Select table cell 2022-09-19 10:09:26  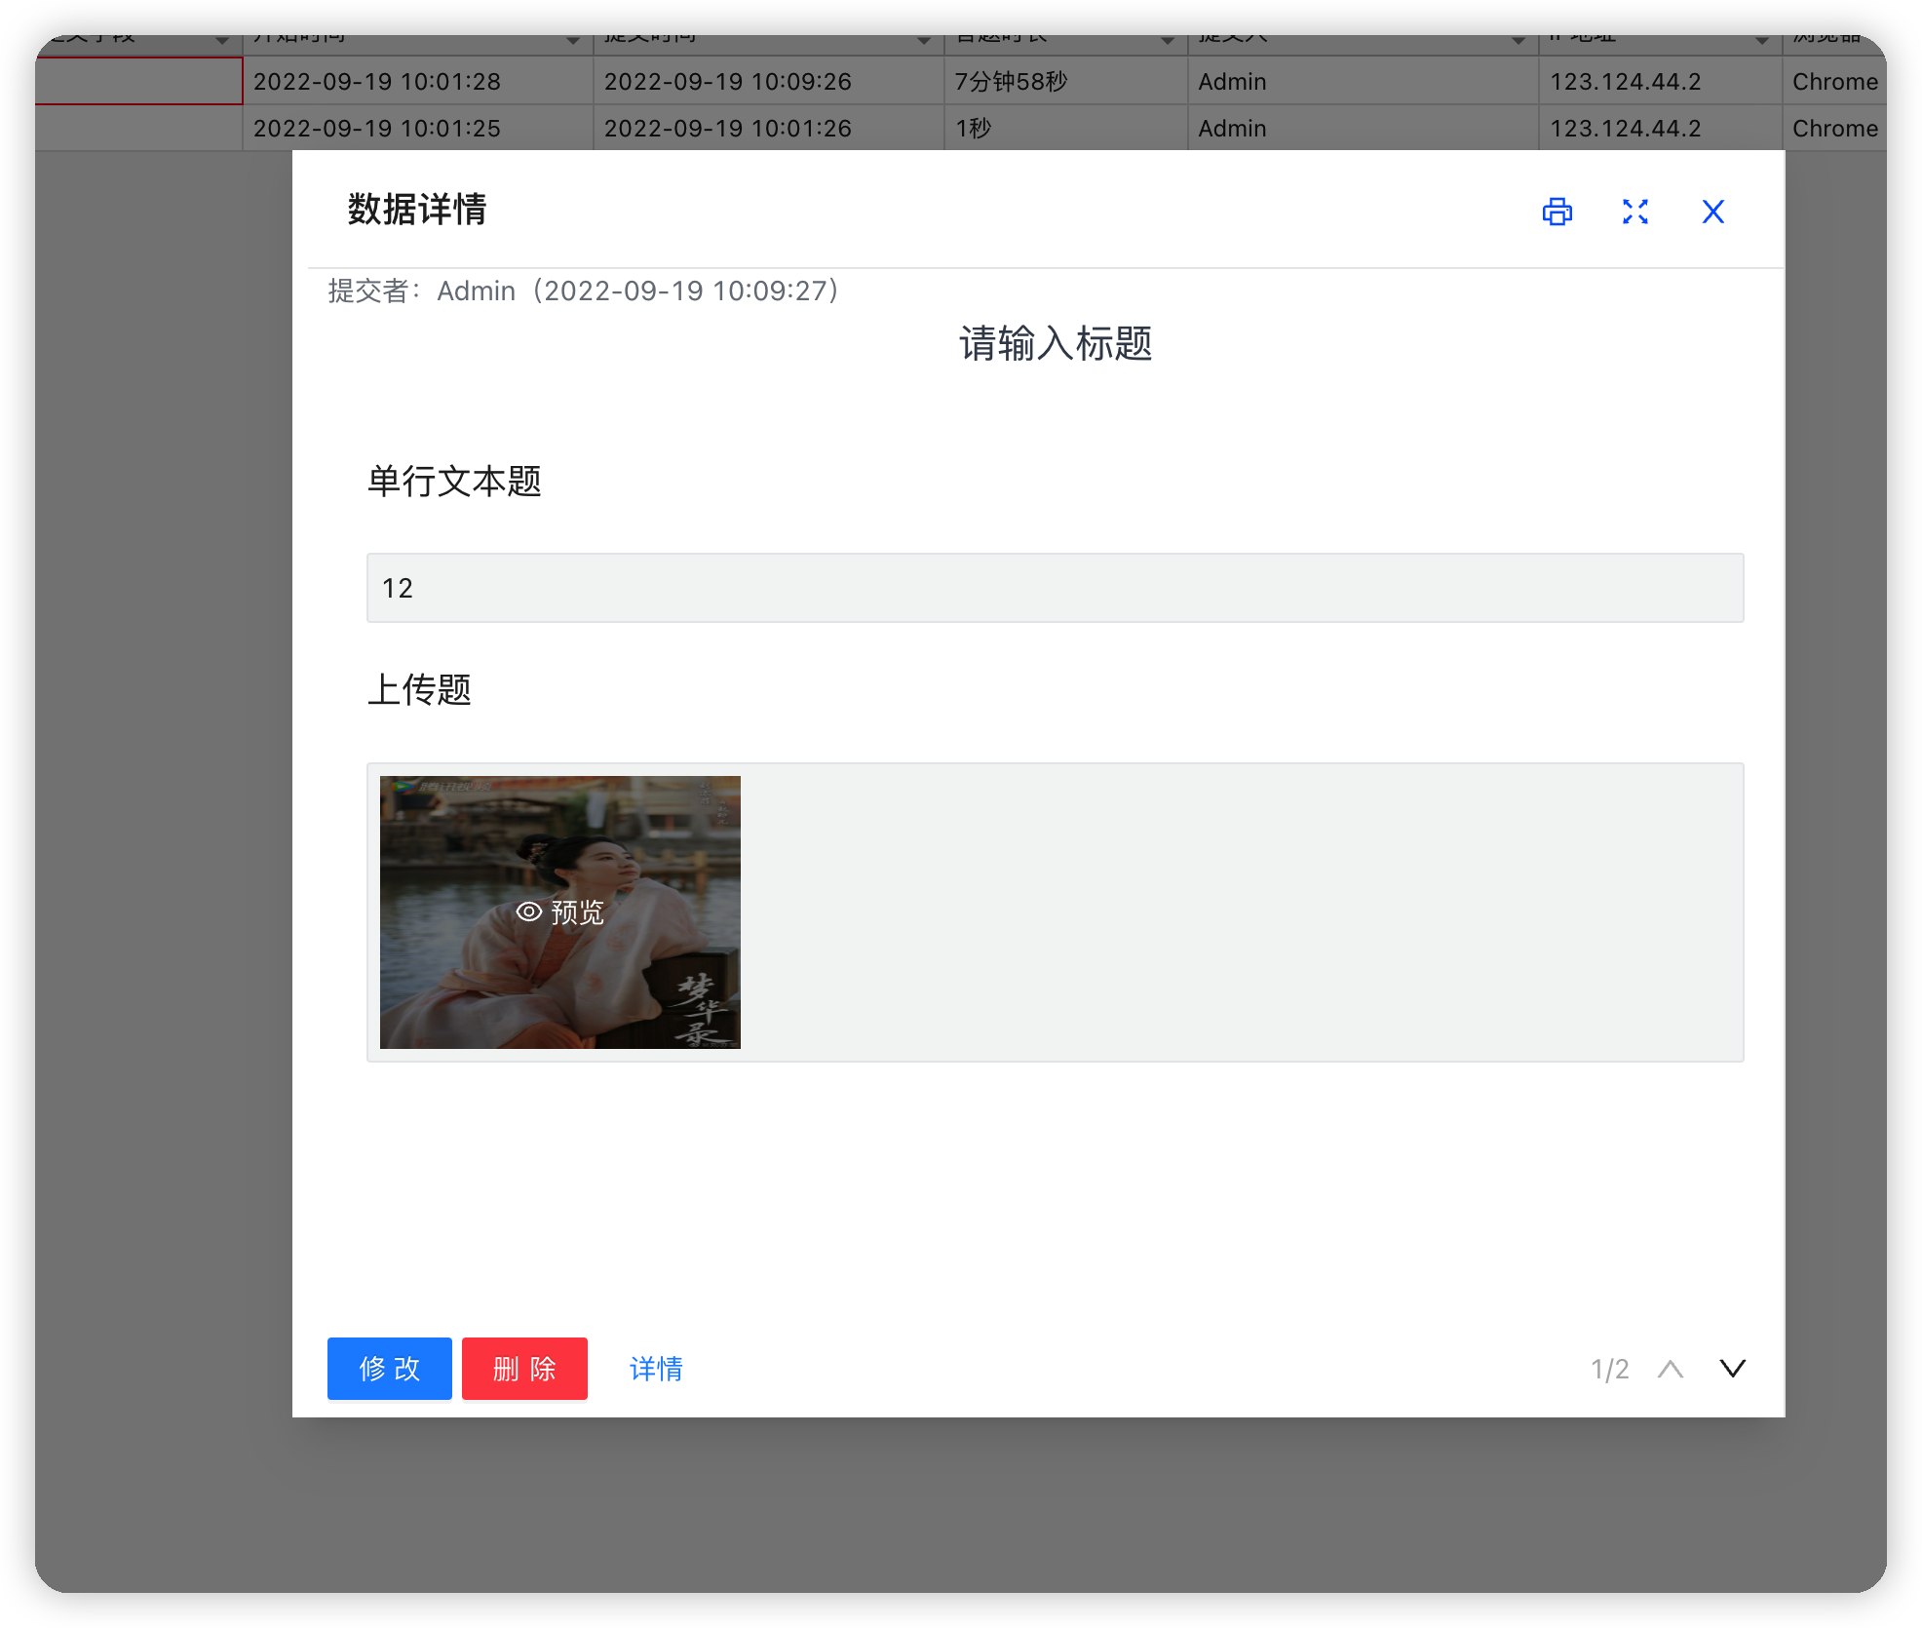[769, 81]
